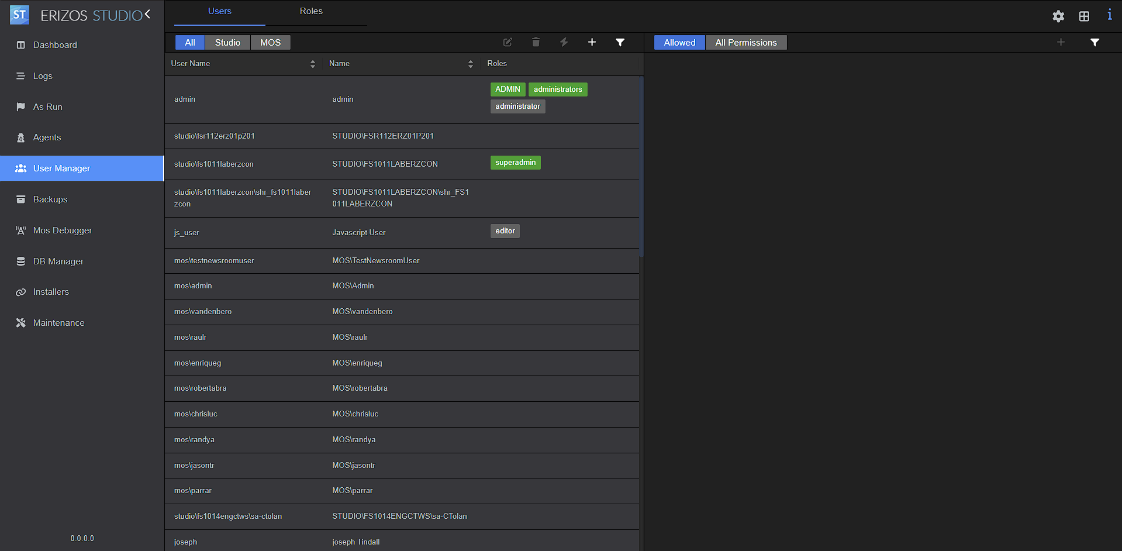Switch to All Permissions view
Viewport: 1122px width, 551px height.
click(745, 43)
